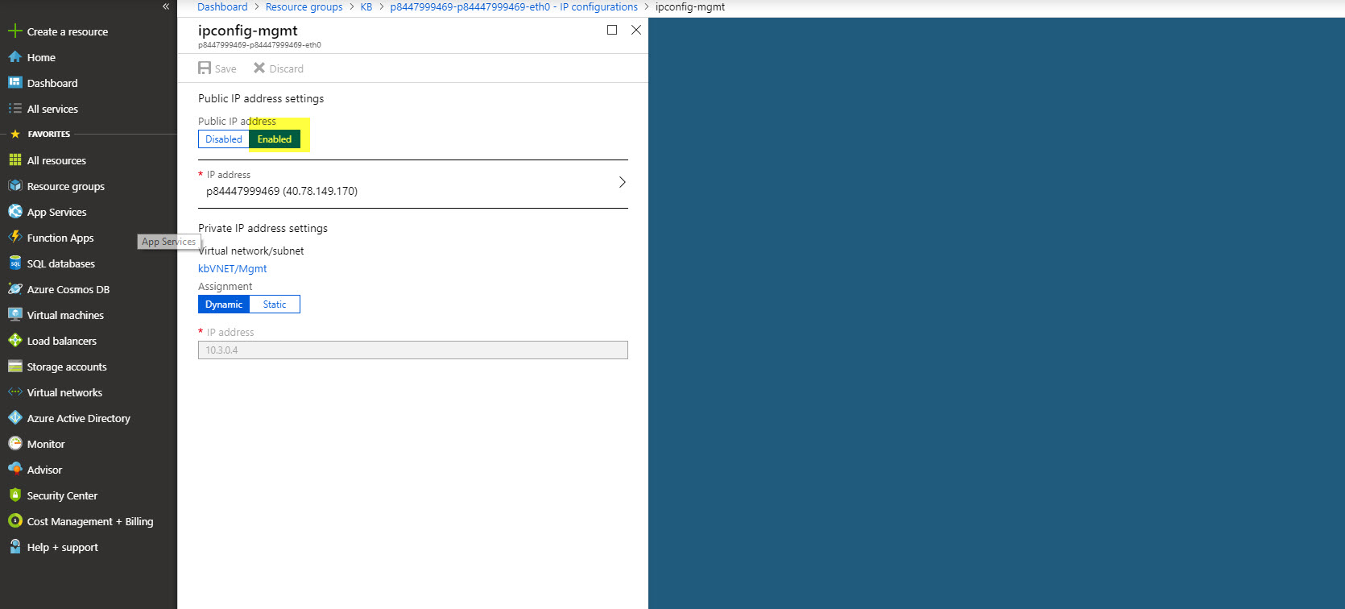Click the Create a resource plus icon
Image resolution: width=1345 pixels, height=609 pixels.
[14, 31]
